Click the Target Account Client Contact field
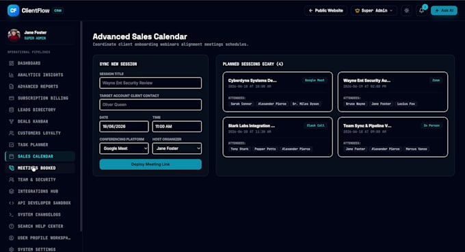 [x=150, y=105]
